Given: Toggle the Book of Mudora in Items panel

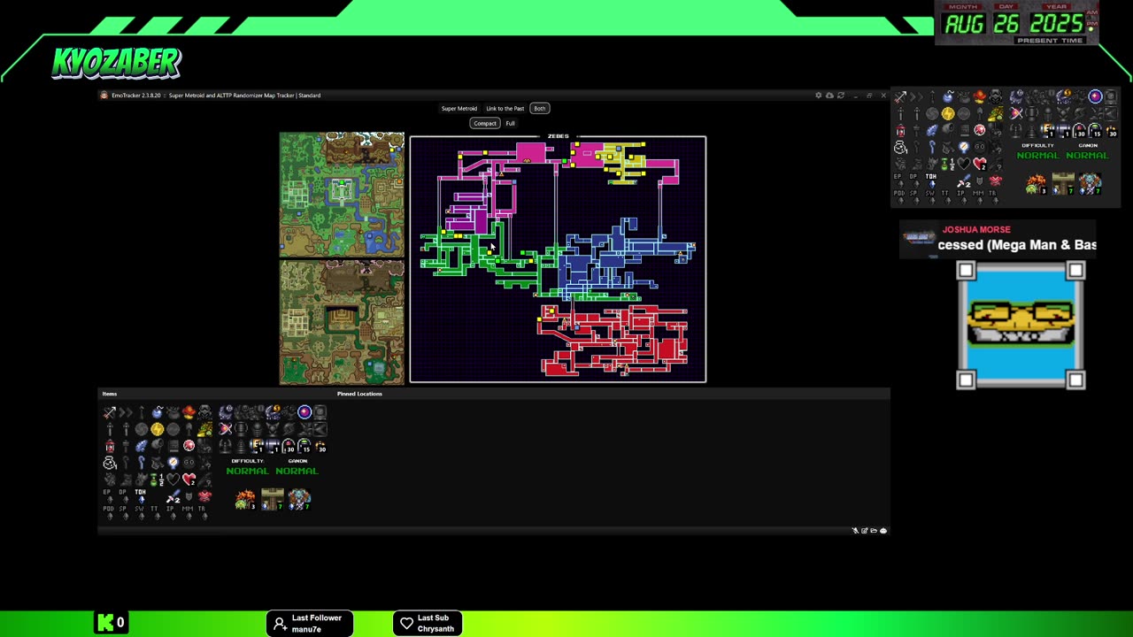Looking at the screenshot, I should pos(173,446).
